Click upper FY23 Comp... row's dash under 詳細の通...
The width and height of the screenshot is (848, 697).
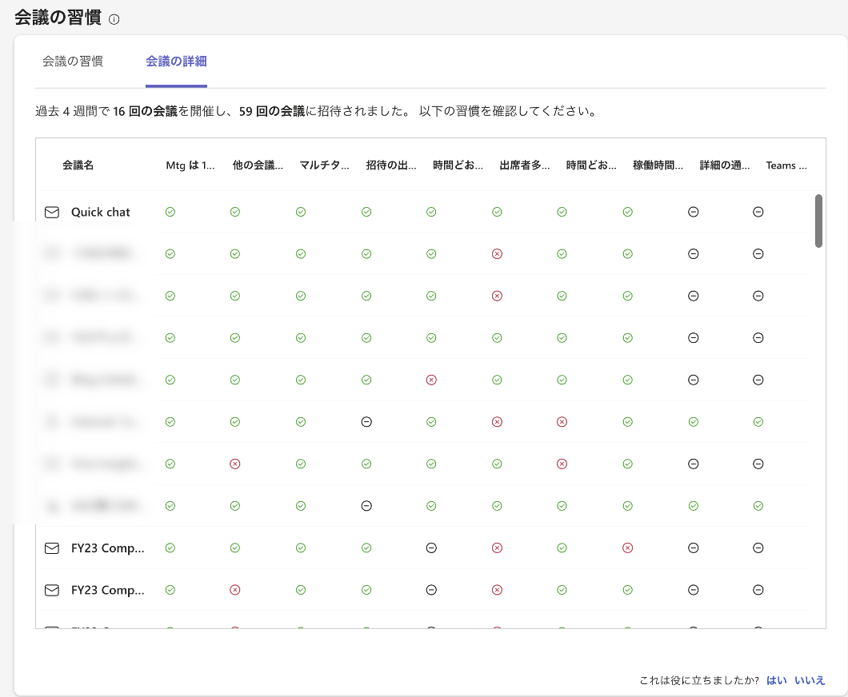tap(694, 548)
